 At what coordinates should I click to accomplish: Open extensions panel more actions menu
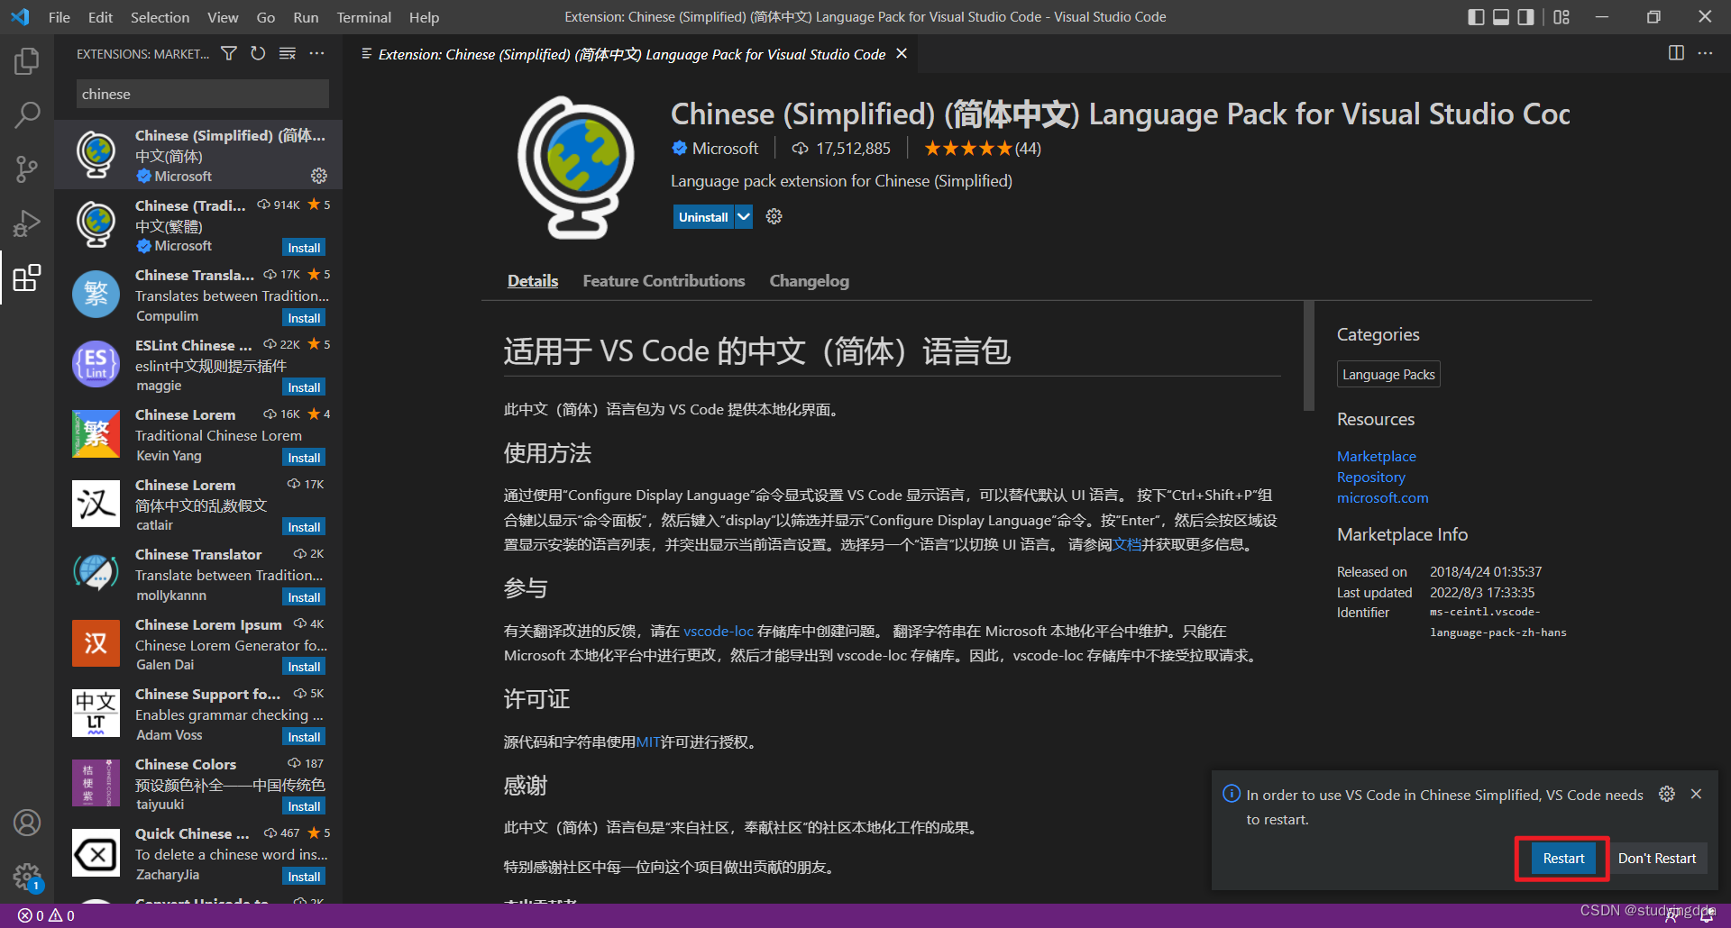click(x=316, y=54)
